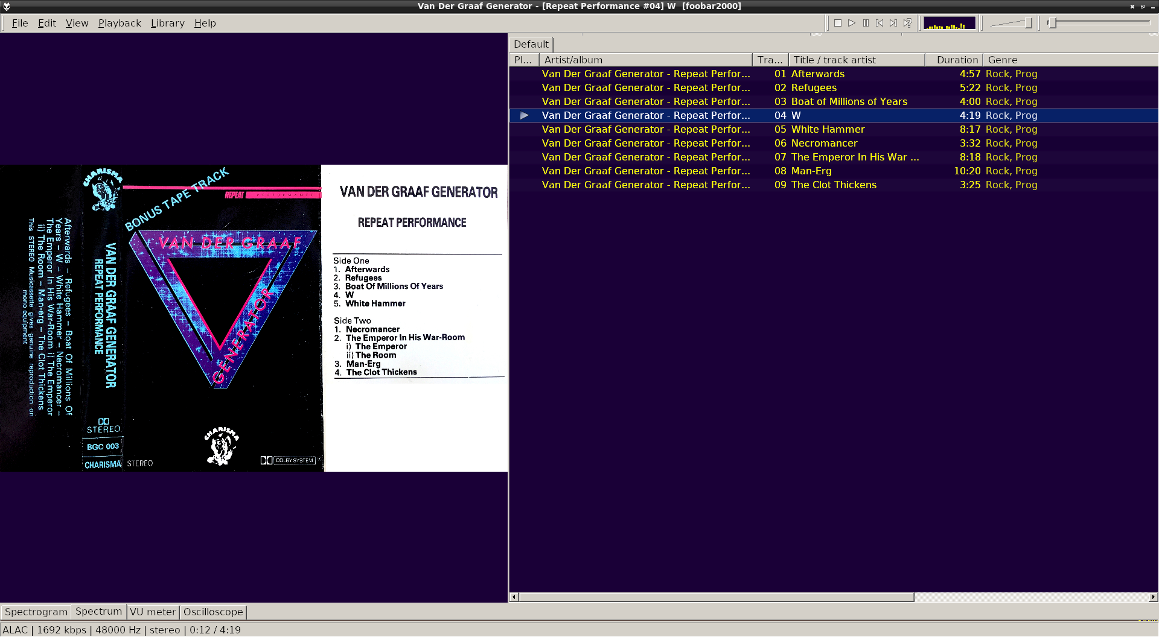Viewport: 1159px width, 637px height.
Task: Click the playlist horizontal scrollbar thumb
Action: [717, 597]
